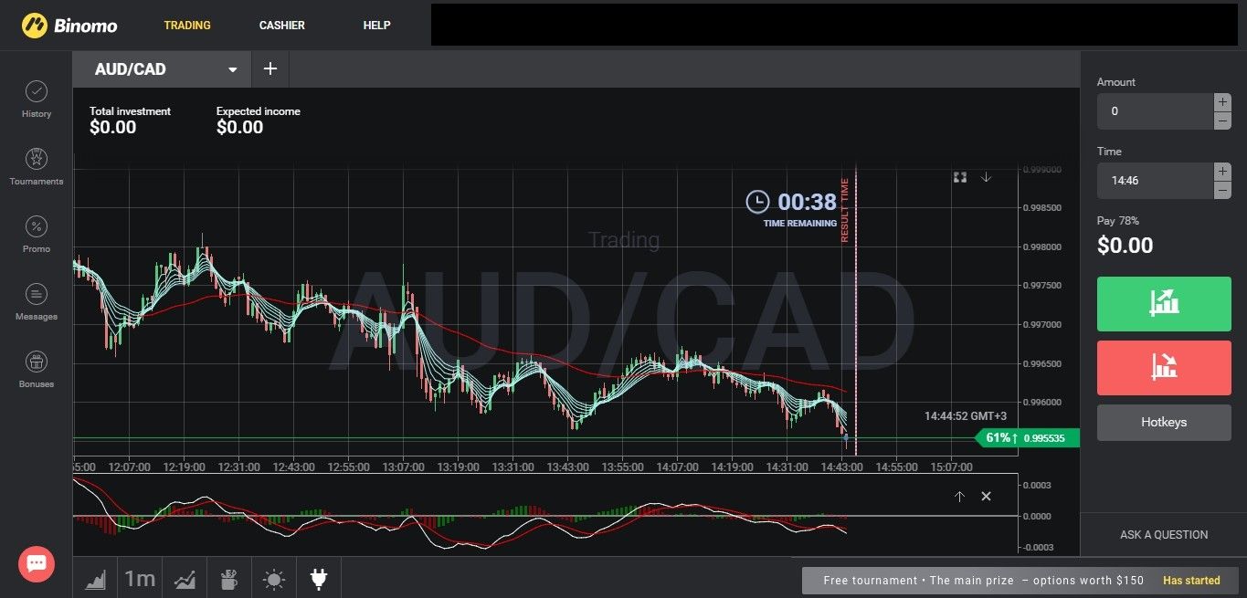This screenshot has height=598, width=1247.
Task: Click the Time input field showing 14:46
Action: [1155, 181]
